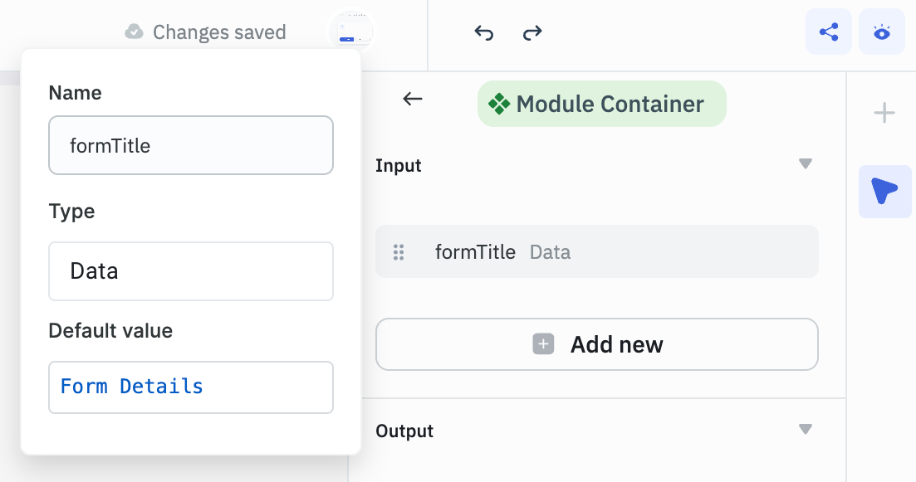Screen dimensions: 916x482
Task: Collapse the Output section
Action: (x=805, y=429)
